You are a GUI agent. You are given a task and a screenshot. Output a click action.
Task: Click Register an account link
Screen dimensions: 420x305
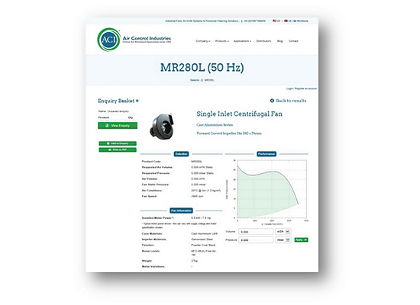click(305, 88)
